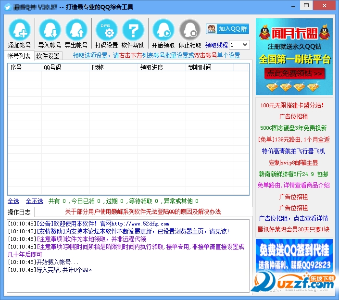Start claiming with 开始领取 icon
Screen dimensions: 339x300
click(163, 30)
